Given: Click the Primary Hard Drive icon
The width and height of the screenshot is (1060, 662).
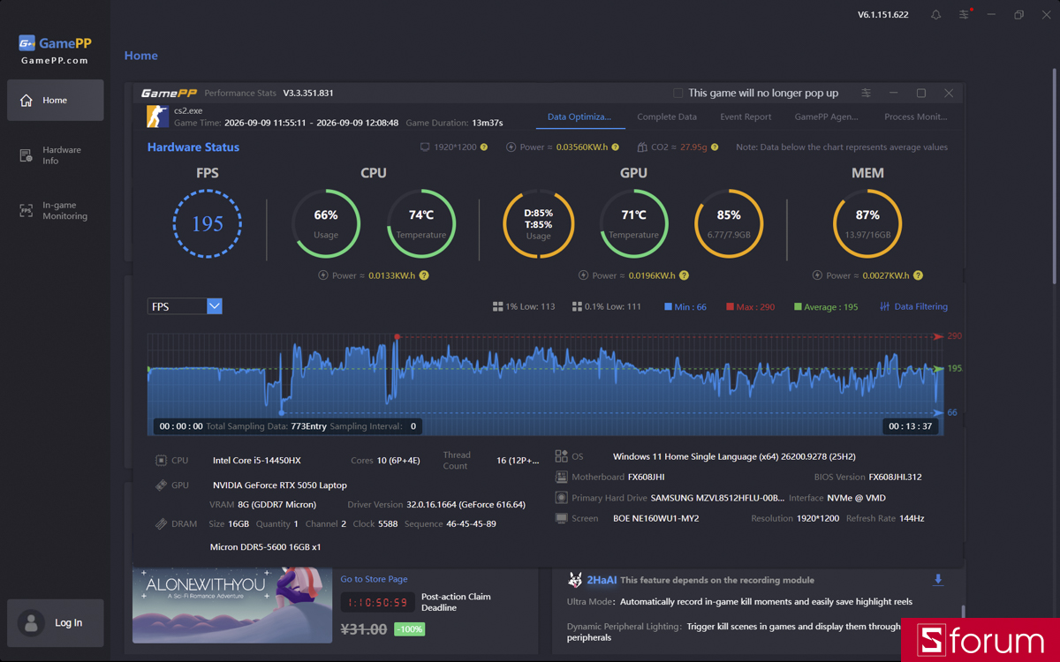Looking at the screenshot, I should pyautogui.click(x=561, y=498).
